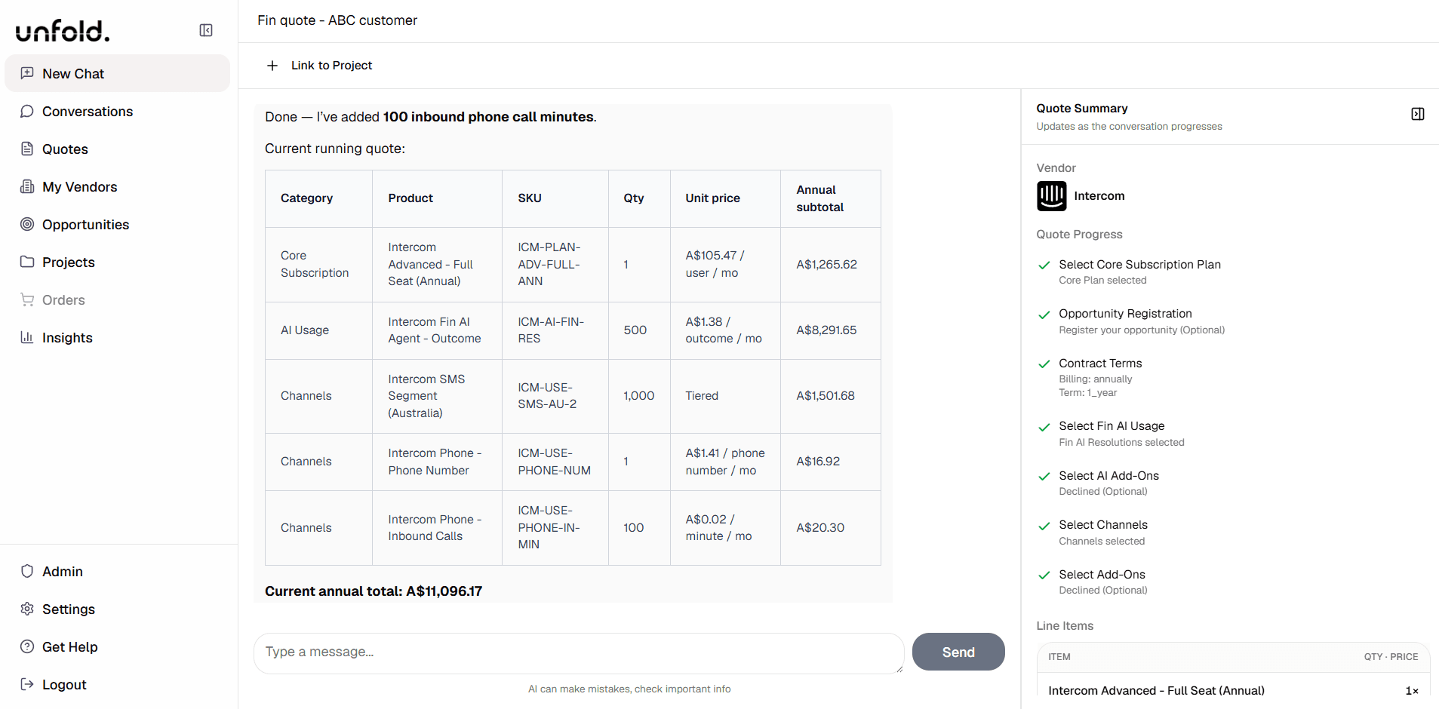The image size is (1439, 709).
Task: Click the Intercom vendor logo
Action: [1051, 196]
